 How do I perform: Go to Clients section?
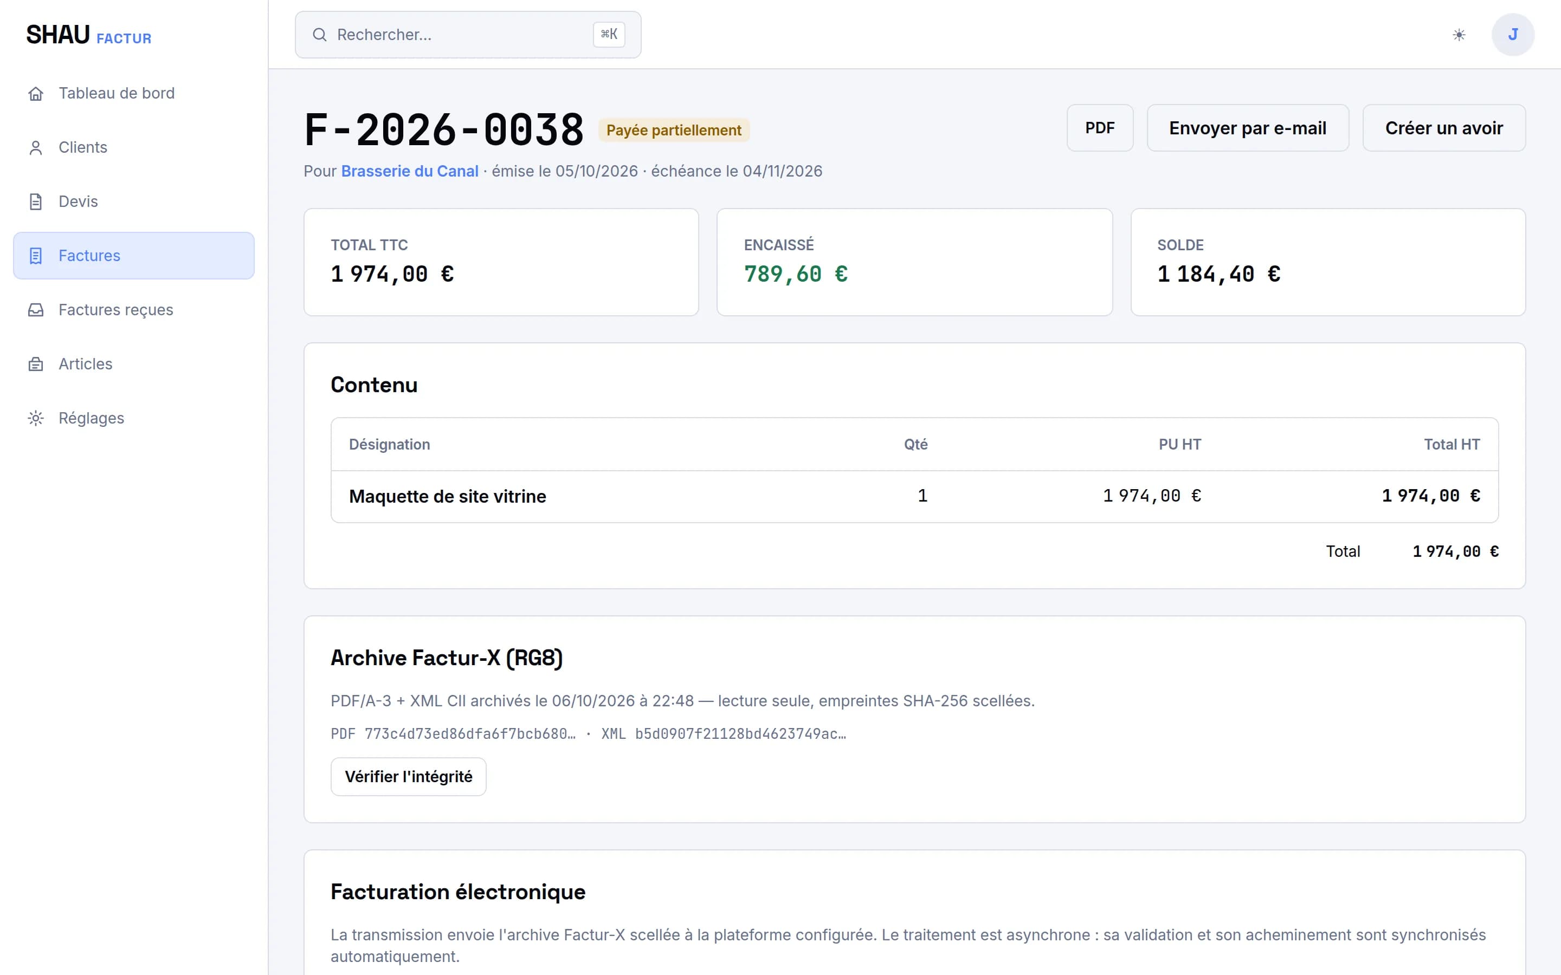coord(133,148)
